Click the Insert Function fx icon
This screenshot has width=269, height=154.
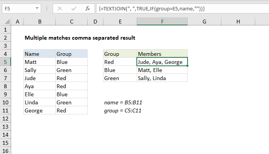pyautogui.click(x=87, y=8)
